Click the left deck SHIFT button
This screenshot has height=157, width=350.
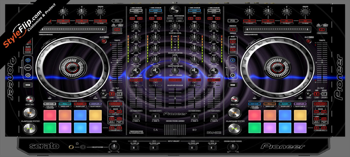28,85
